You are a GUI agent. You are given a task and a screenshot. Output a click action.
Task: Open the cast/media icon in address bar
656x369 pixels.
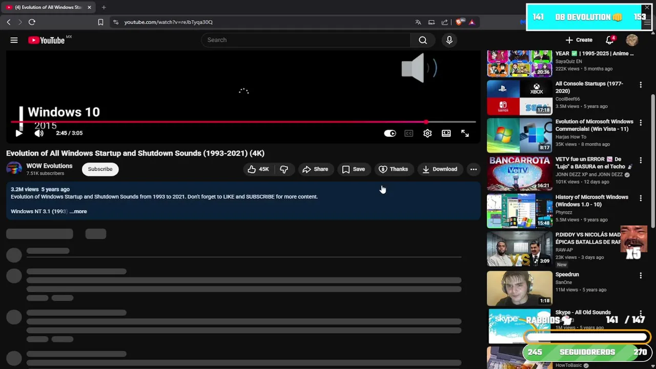(x=432, y=22)
